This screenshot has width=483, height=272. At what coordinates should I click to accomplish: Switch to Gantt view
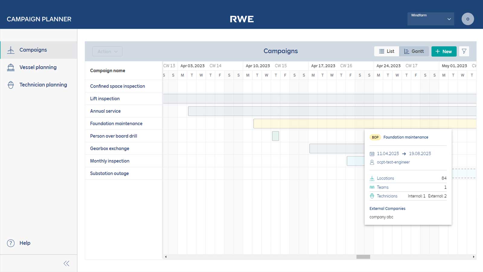coord(414,51)
